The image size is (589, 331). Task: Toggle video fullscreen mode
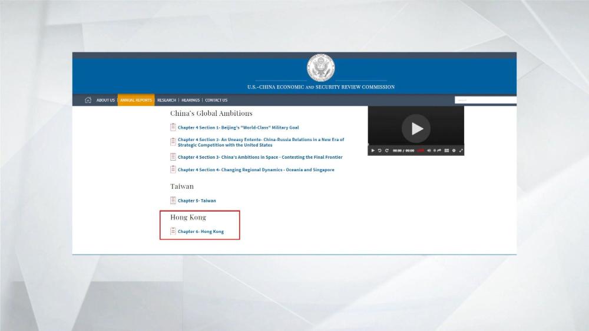pyautogui.click(x=461, y=151)
